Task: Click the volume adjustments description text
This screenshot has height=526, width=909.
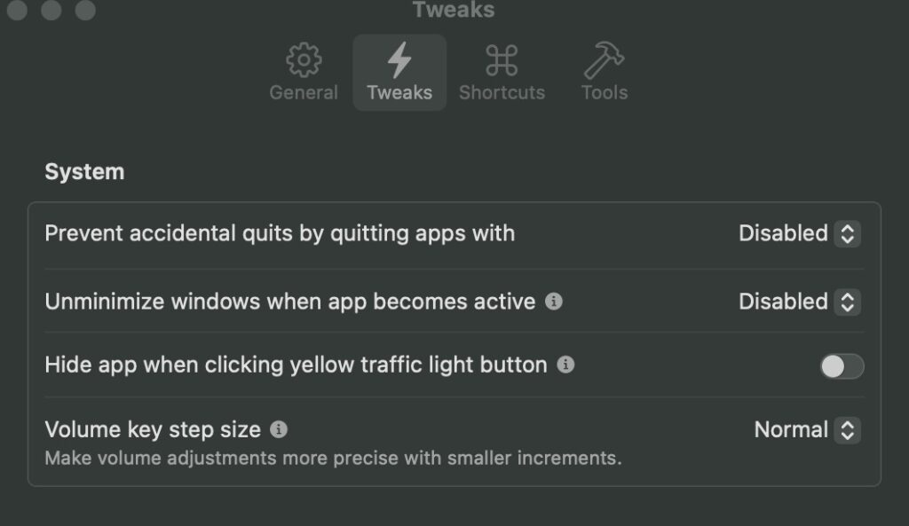Action: pos(334,459)
